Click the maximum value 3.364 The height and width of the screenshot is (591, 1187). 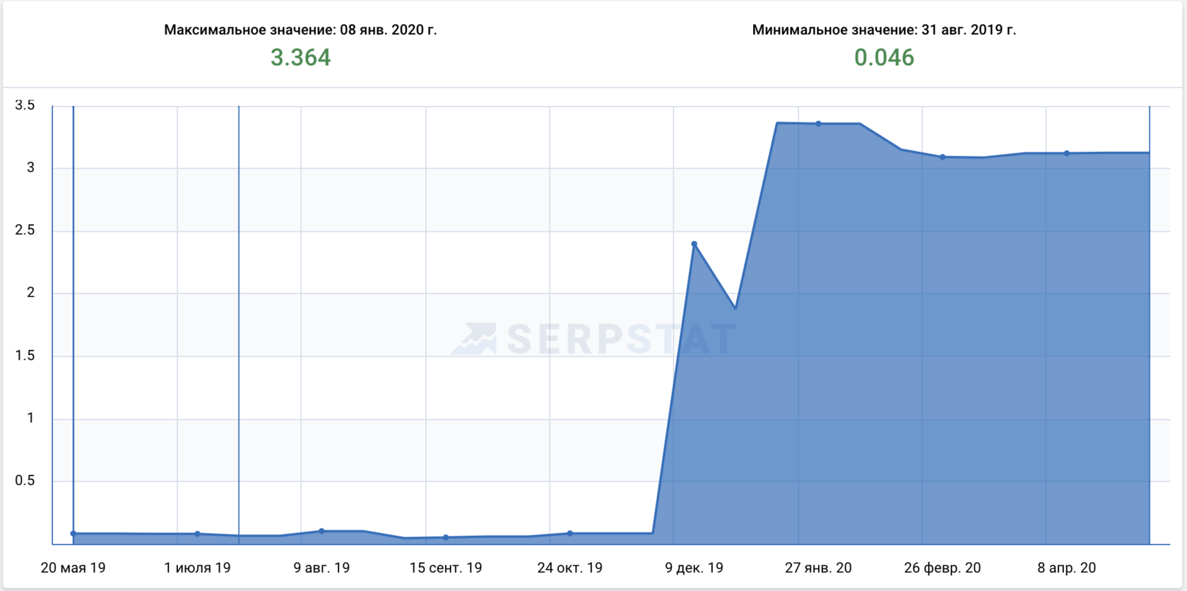point(300,57)
